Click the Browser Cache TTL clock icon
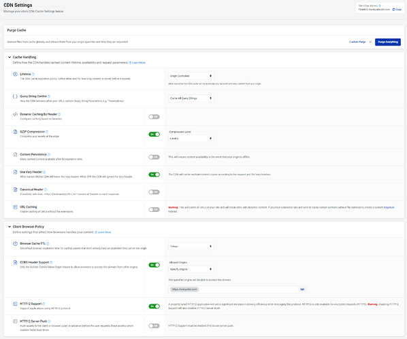The width and height of the screenshot is (407, 339). tap(16, 244)
